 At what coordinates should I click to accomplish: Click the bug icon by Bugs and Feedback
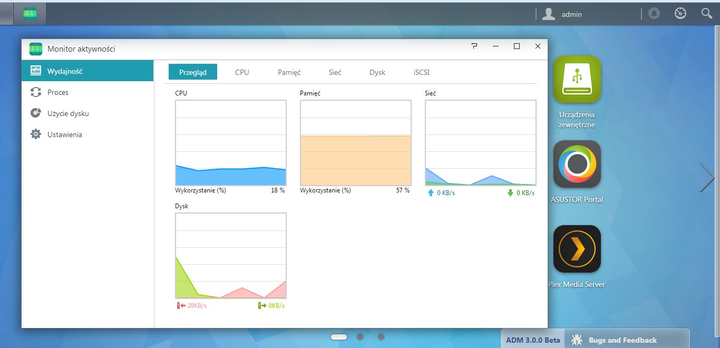click(x=577, y=340)
